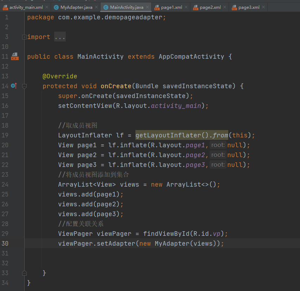The image size is (300, 291).
Task: Close the page3.xml tab
Action: click(x=263, y=7)
